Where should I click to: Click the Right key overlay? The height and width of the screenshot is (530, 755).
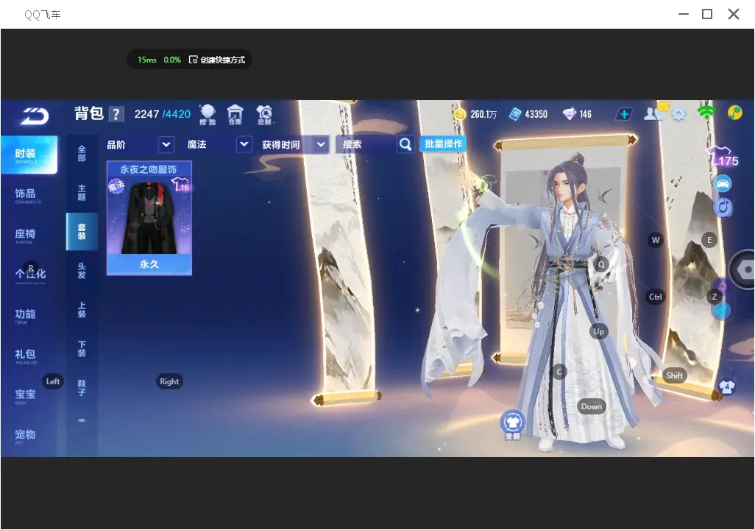(x=169, y=381)
